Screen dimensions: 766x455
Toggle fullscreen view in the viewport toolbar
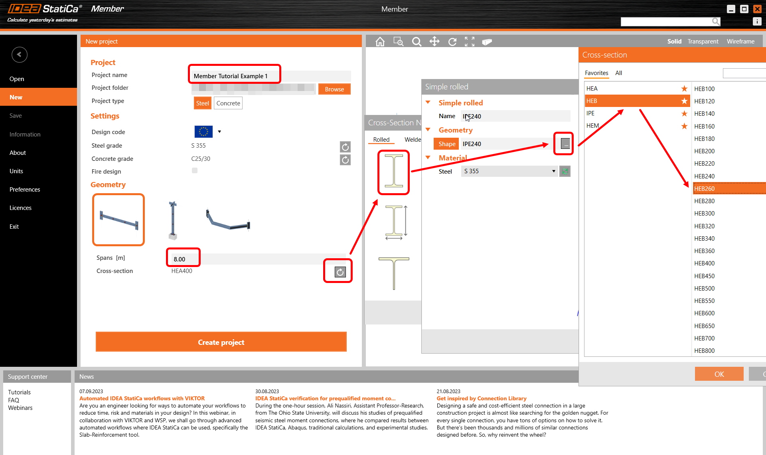pyautogui.click(x=470, y=41)
